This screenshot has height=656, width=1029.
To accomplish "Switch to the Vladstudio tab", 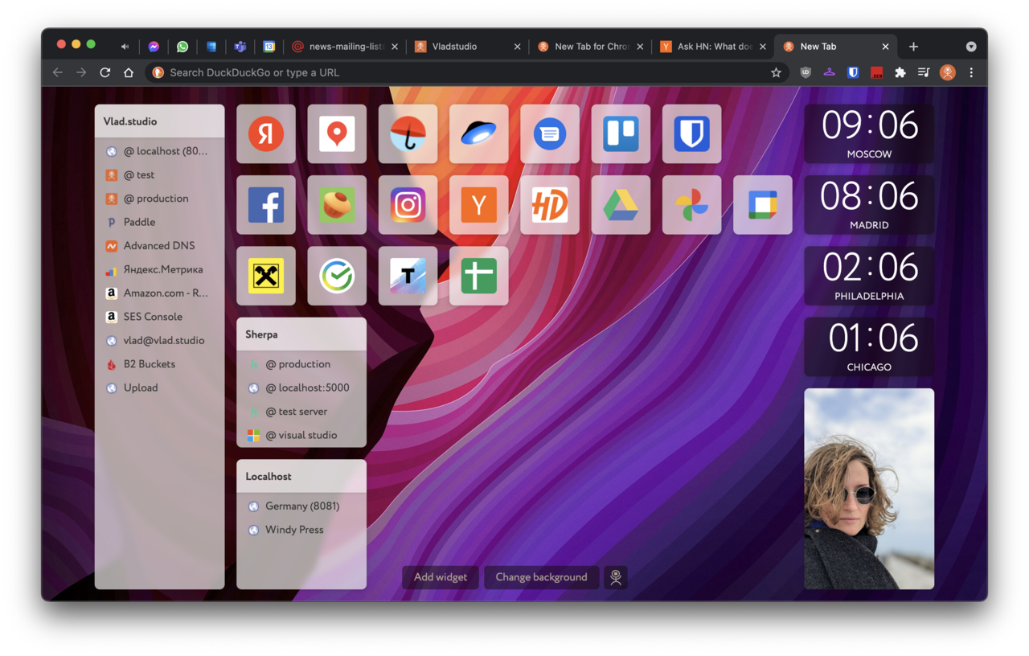I will pyautogui.click(x=467, y=47).
